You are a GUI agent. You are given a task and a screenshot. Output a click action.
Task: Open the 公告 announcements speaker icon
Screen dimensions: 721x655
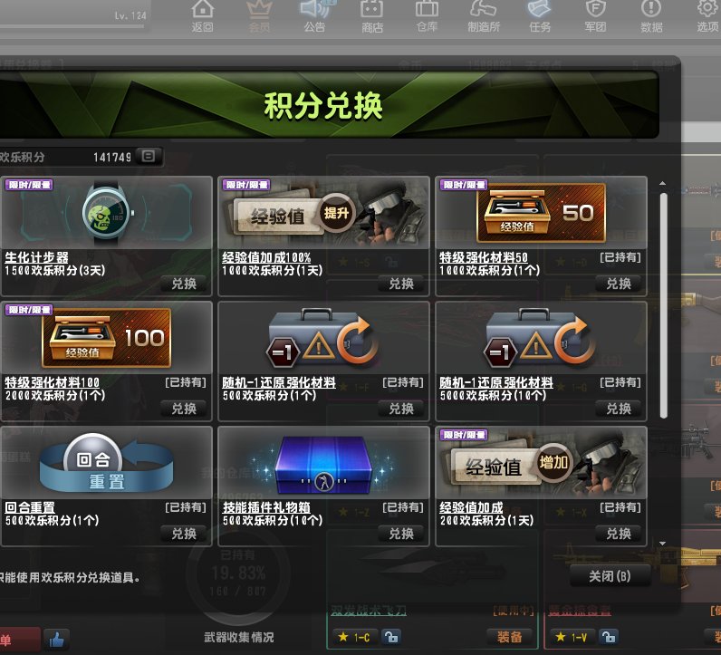coord(315,16)
